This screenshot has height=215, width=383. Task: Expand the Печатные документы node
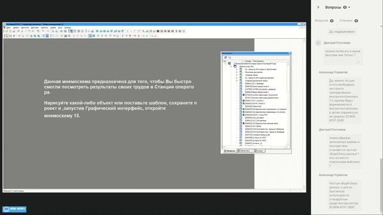tap(236, 72)
